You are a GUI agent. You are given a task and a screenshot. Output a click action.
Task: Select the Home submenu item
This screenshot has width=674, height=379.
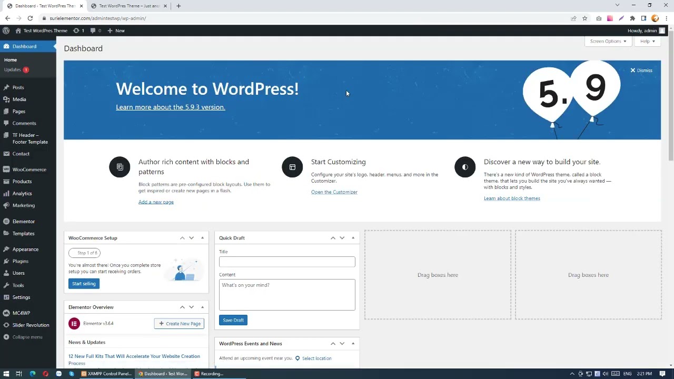[11, 60]
